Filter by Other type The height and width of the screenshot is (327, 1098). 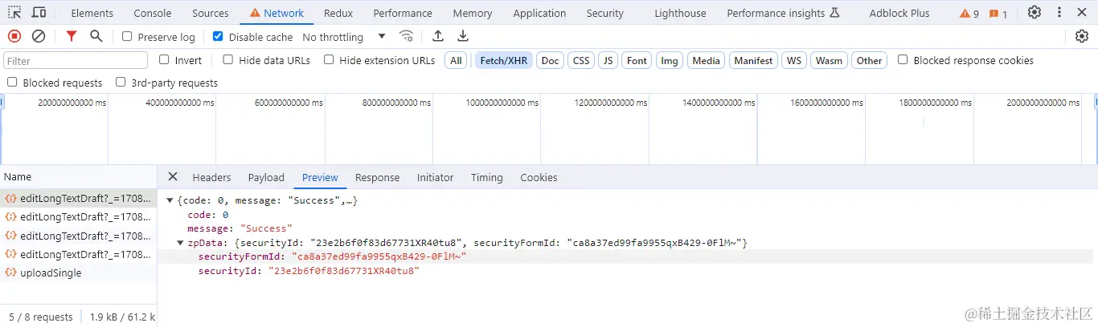[869, 60]
